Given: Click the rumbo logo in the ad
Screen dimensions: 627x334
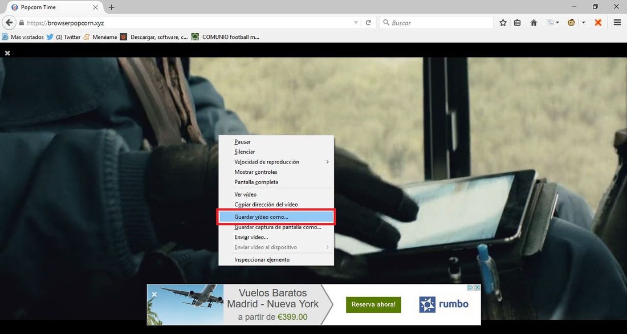Looking at the screenshot, I should [x=444, y=304].
